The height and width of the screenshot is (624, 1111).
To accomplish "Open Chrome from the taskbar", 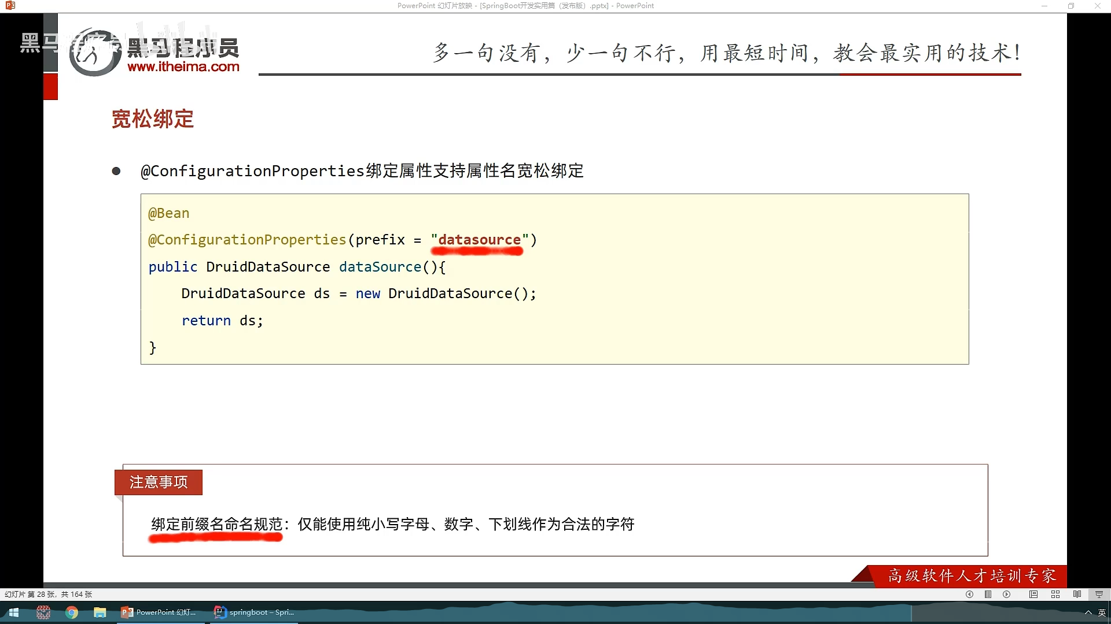I will [72, 612].
